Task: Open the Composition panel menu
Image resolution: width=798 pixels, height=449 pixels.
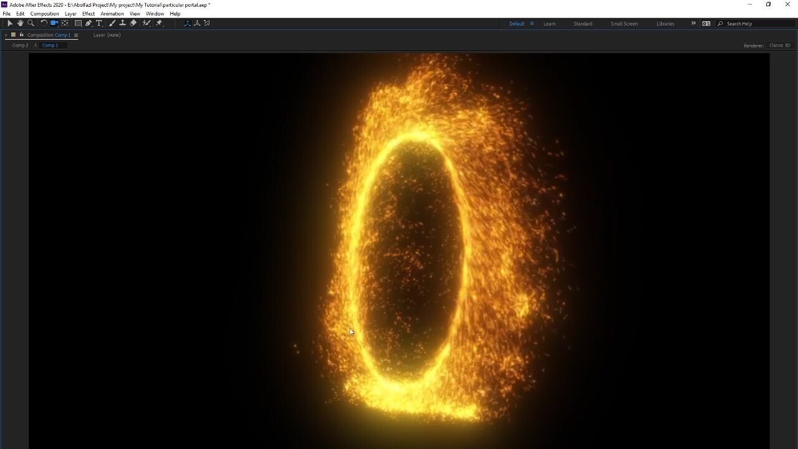Action: pyautogui.click(x=75, y=35)
